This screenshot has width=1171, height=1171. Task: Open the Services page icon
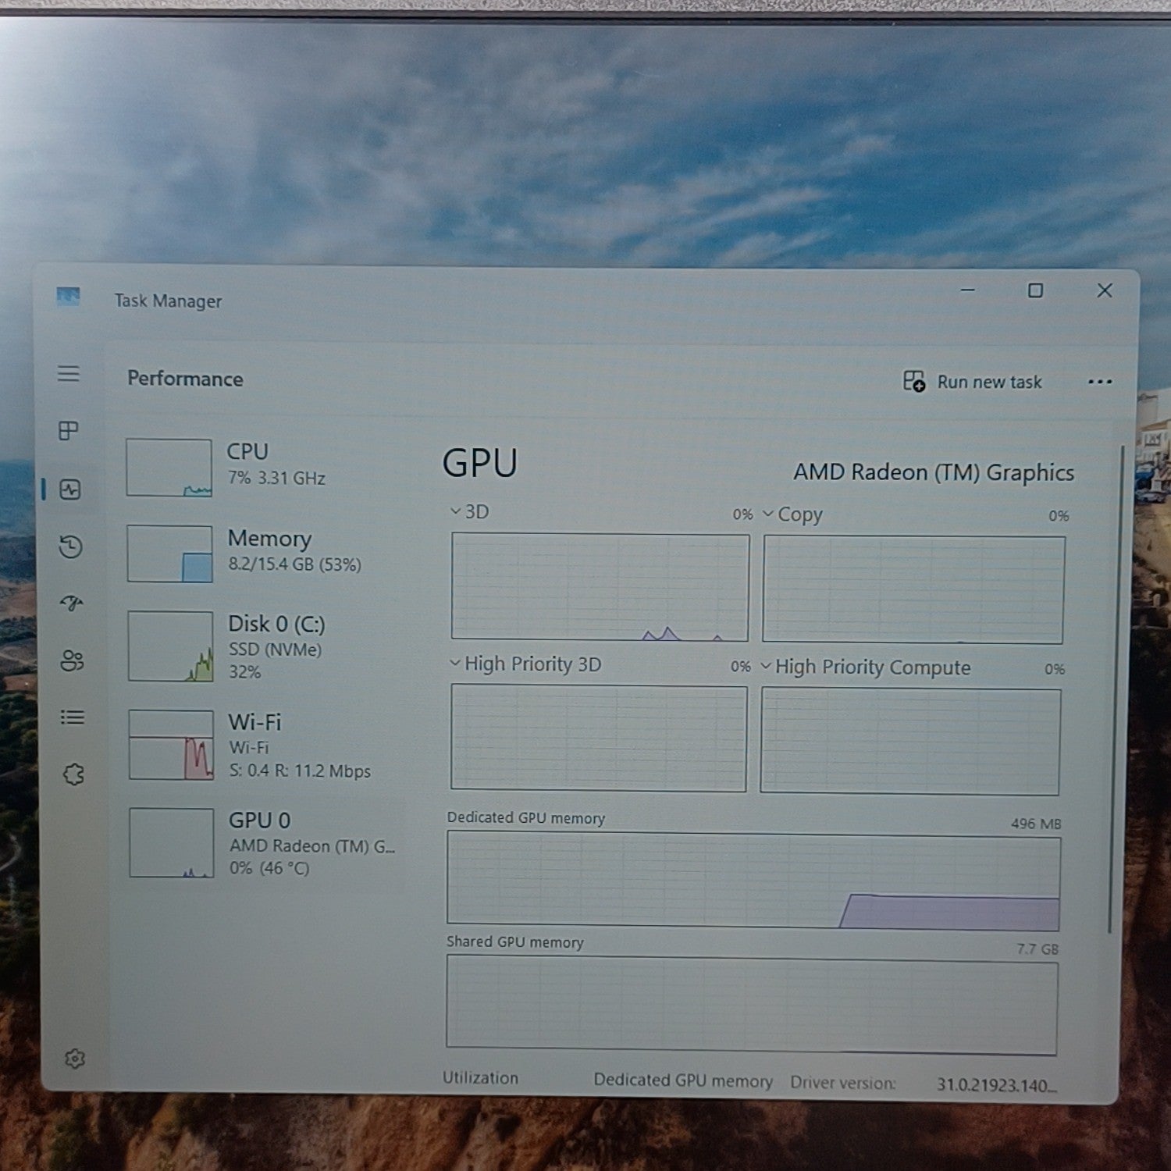[x=73, y=774]
